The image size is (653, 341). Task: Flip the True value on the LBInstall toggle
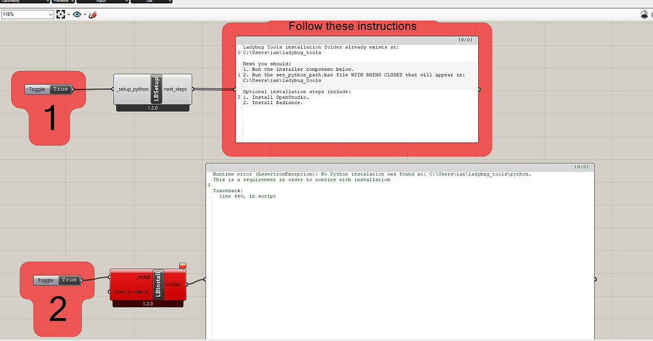click(69, 280)
